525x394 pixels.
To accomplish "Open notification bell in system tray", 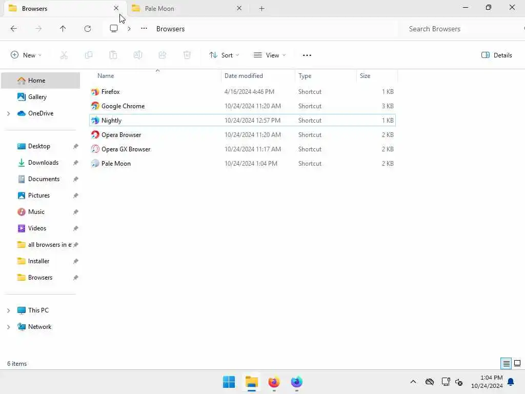I will point(511,382).
